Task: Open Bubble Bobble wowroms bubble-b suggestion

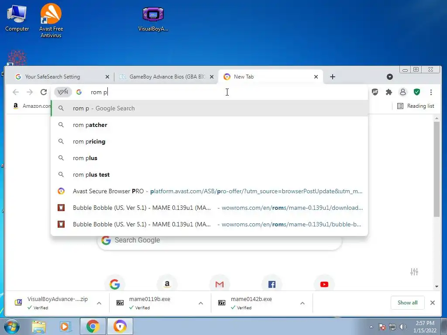Action: point(209,224)
